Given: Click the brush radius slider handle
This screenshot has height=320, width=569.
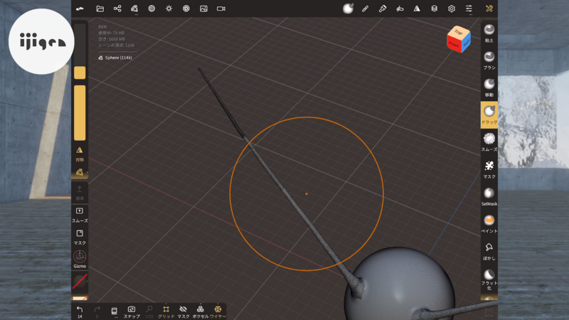Looking at the screenshot, I should click(80, 73).
